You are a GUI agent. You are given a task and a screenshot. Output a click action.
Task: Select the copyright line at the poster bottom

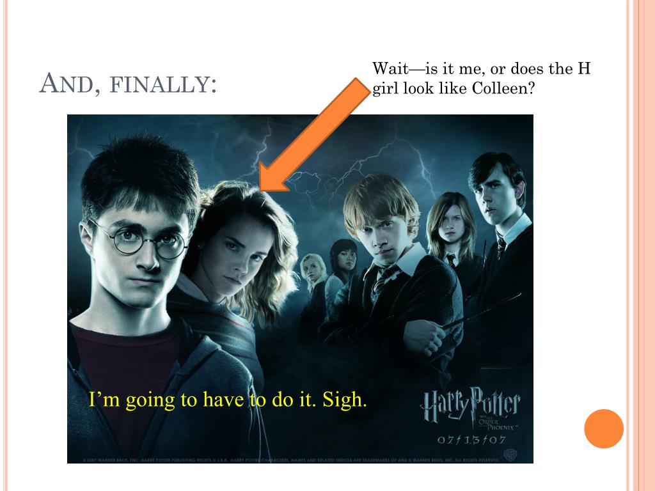(x=291, y=460)
